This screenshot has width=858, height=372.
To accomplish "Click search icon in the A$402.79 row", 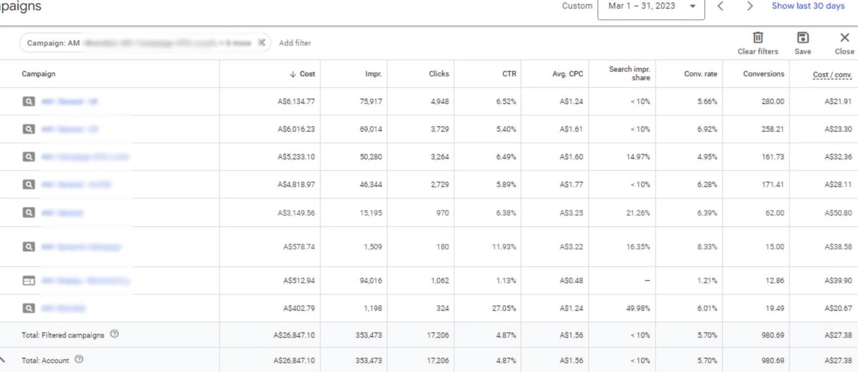I will (28, 308).
